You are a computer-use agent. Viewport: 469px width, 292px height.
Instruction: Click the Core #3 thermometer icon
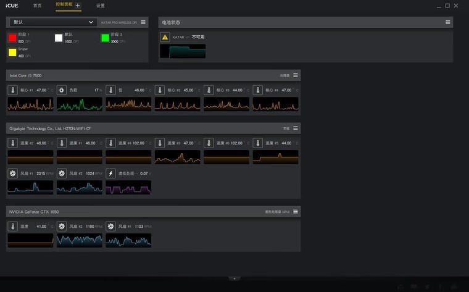coord(209,90)
